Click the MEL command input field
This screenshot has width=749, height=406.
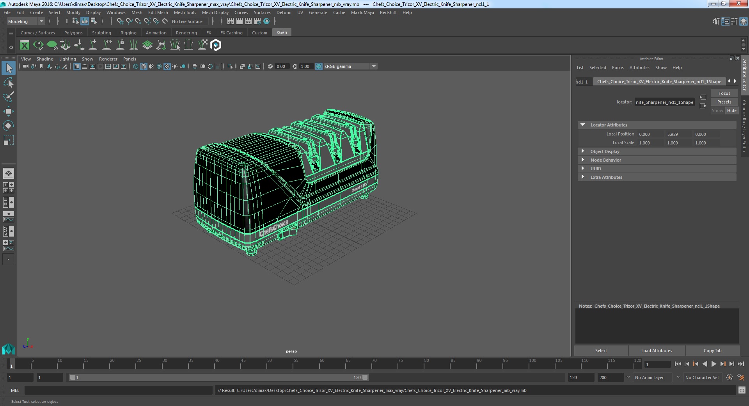click(x=119, y=390)
